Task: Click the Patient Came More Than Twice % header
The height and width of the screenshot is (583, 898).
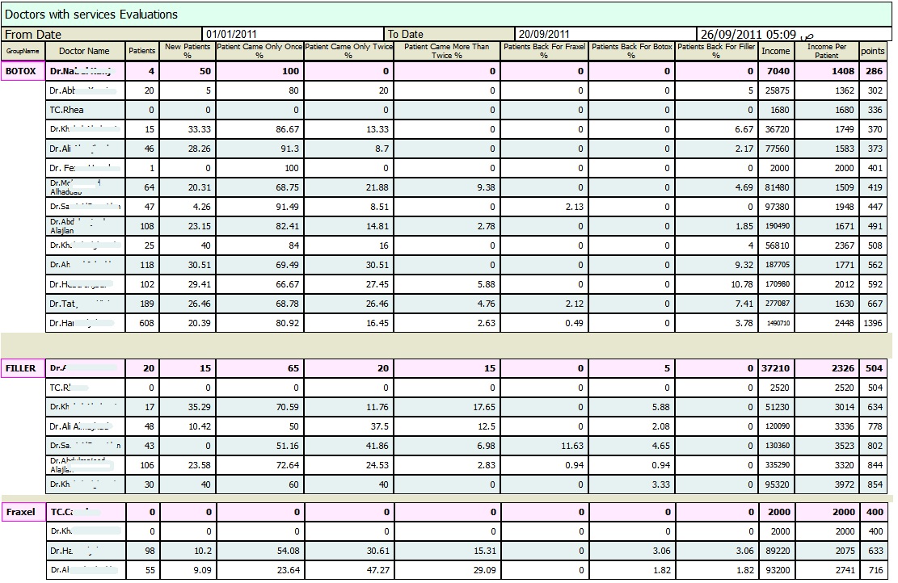Action: [447, 51]
